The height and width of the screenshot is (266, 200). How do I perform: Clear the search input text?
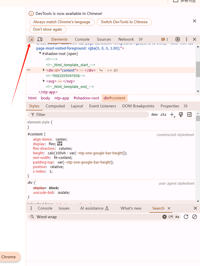[x=165, y=217]
